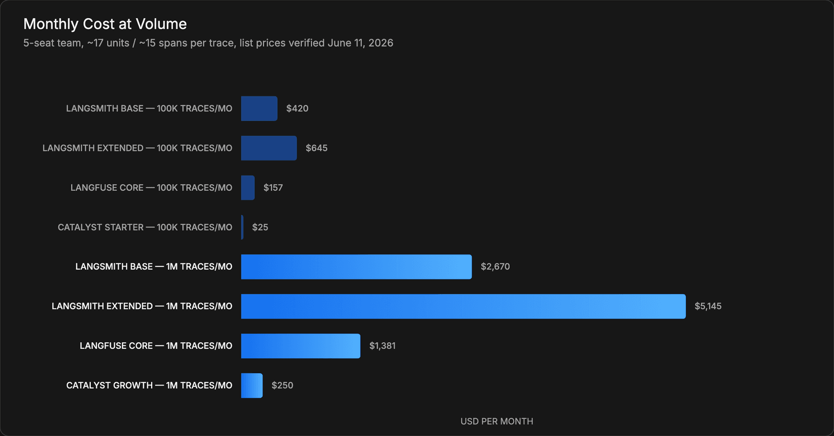Click the $420 value label
The width and height of the screenshot is (834, 436).
pyautogui.click(x=297, y=108)
